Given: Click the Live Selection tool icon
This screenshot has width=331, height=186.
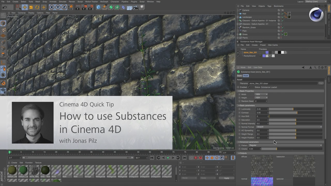Looking at the screenshot, I should [18, 7].
